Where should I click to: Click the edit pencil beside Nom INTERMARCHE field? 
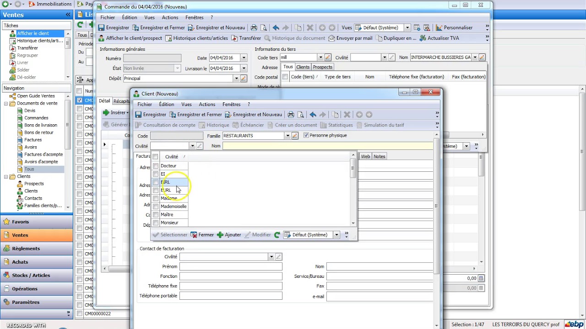click(482, 58)
